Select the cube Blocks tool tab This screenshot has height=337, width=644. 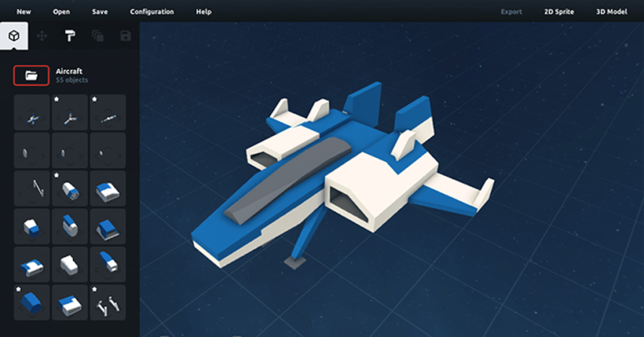(14, 36)
